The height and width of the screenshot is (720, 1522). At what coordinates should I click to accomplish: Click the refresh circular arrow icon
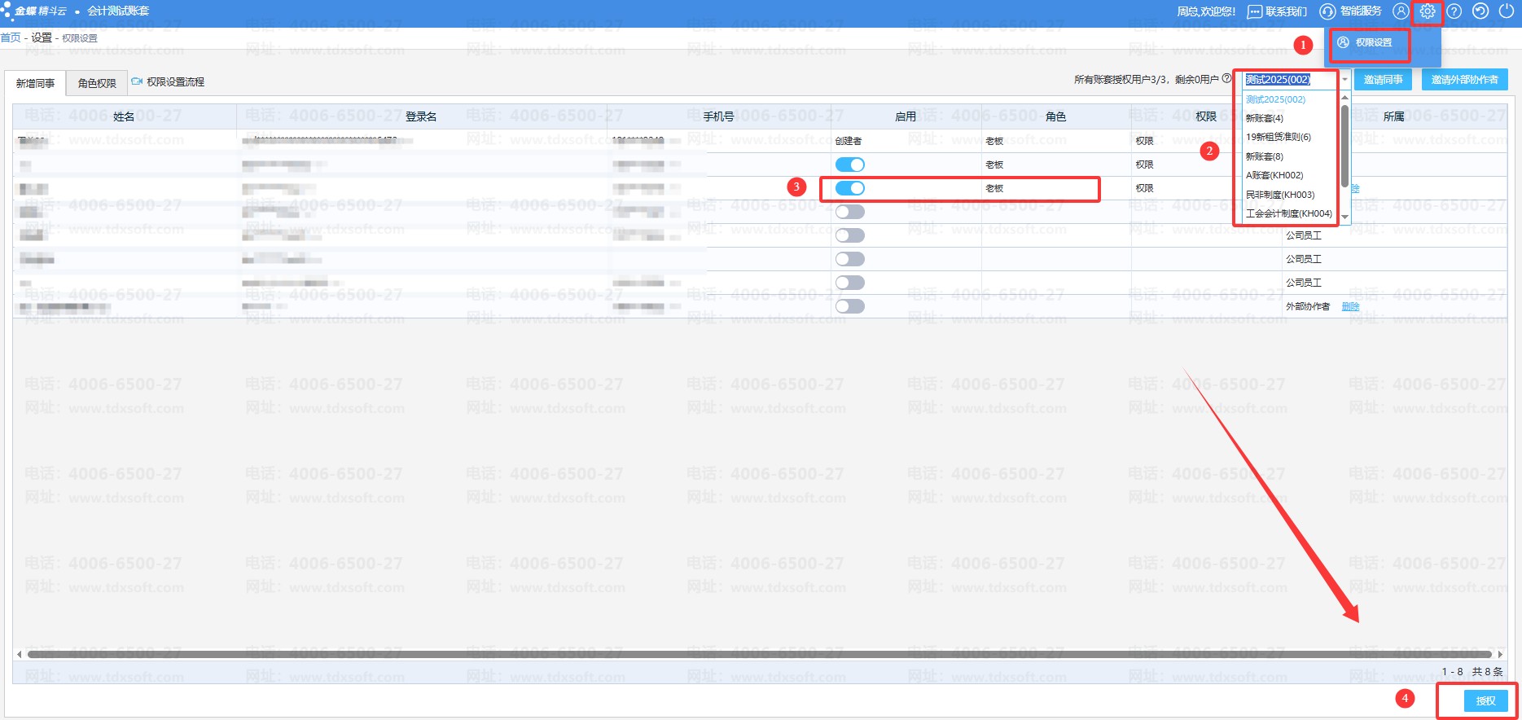click(1480, 11)
